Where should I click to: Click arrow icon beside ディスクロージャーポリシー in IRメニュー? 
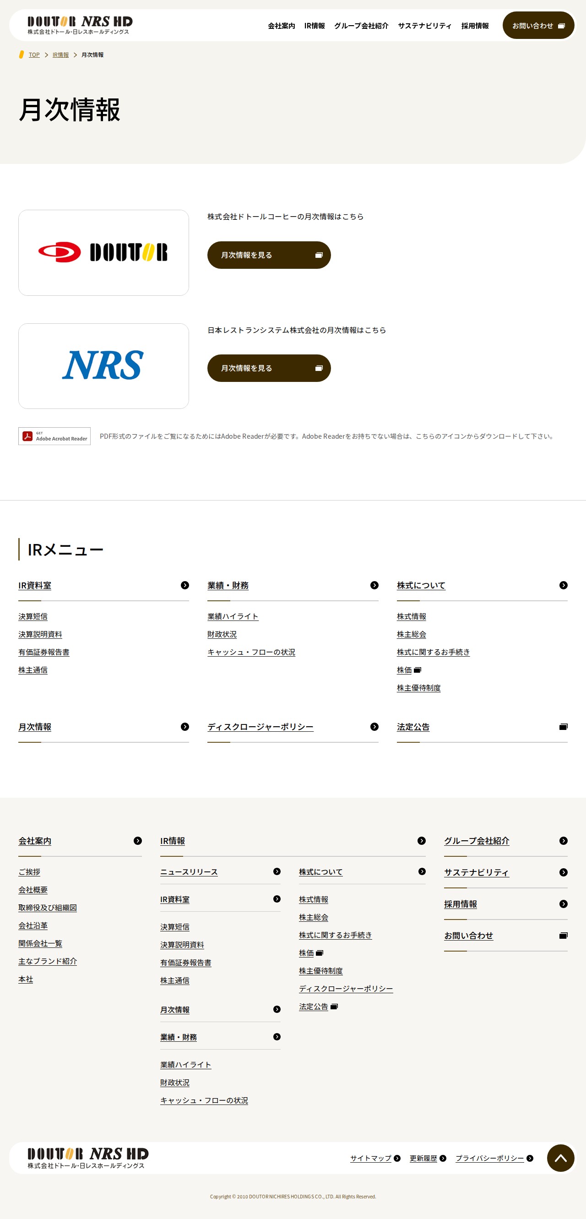click(x=374, y=726)
